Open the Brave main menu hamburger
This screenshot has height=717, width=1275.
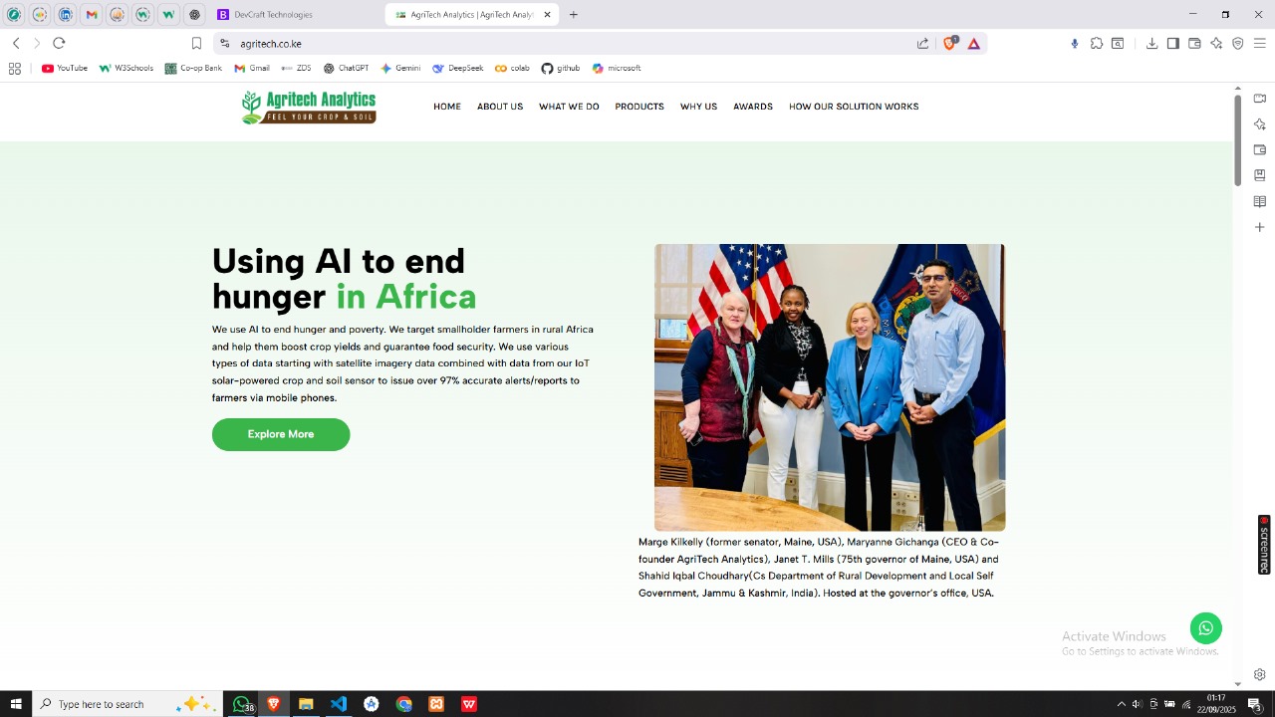click(x=1259, y=43)
